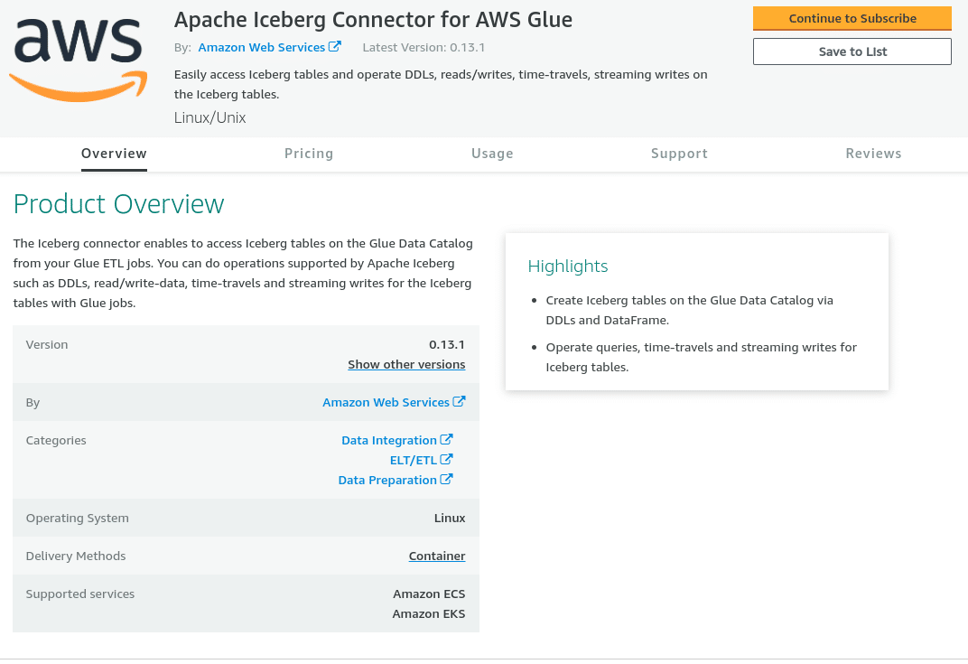Viewport: 968px width, 664px height.
Task: Click external link icon next to ELT/ETL
Action: 446,459
